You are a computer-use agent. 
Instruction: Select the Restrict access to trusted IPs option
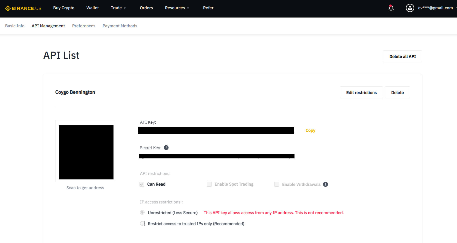point(142,223)
